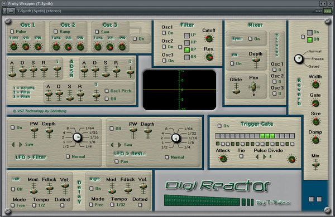This screenshot has width=335, height=217.
Task: Turn the Reverb Gate knob
Action: click(315, 103)
